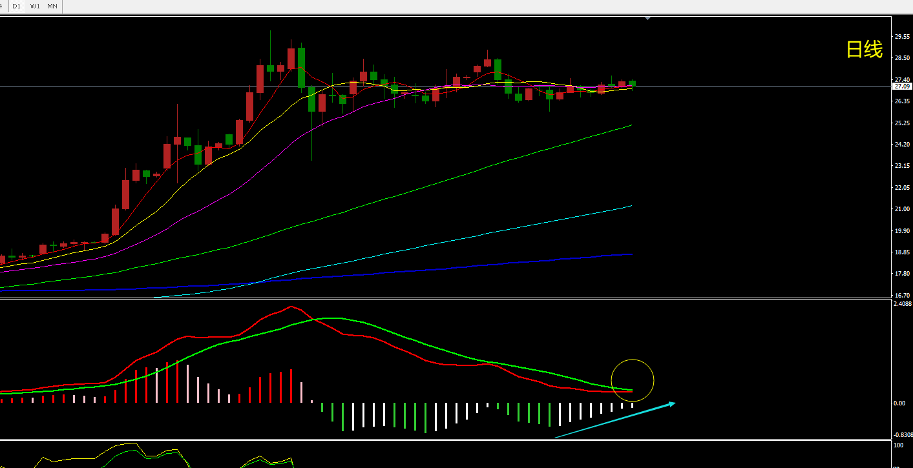Click the 23.15 price axis value
This screenshot has width=913, height=468.
pyautogui.click(x=902, y=166)
